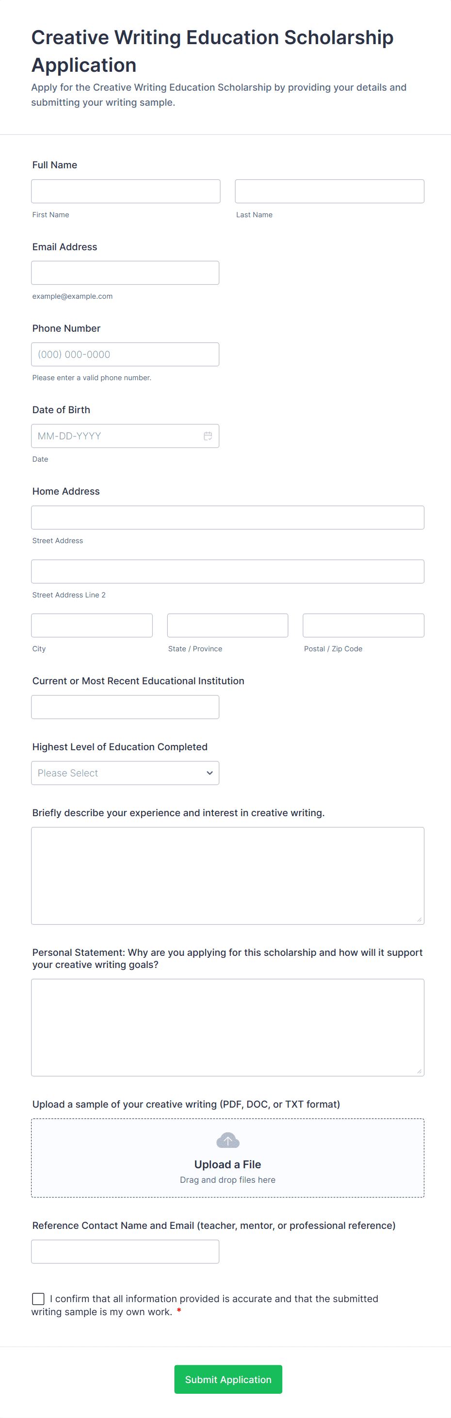Click the MM-DD-YYYY date input
The height and width of the screenshot is (1418, 451).
point(115,436)
